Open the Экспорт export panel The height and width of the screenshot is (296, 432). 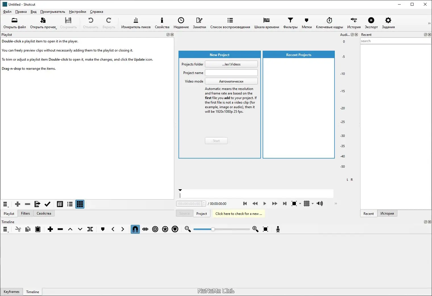pos(371,23)
